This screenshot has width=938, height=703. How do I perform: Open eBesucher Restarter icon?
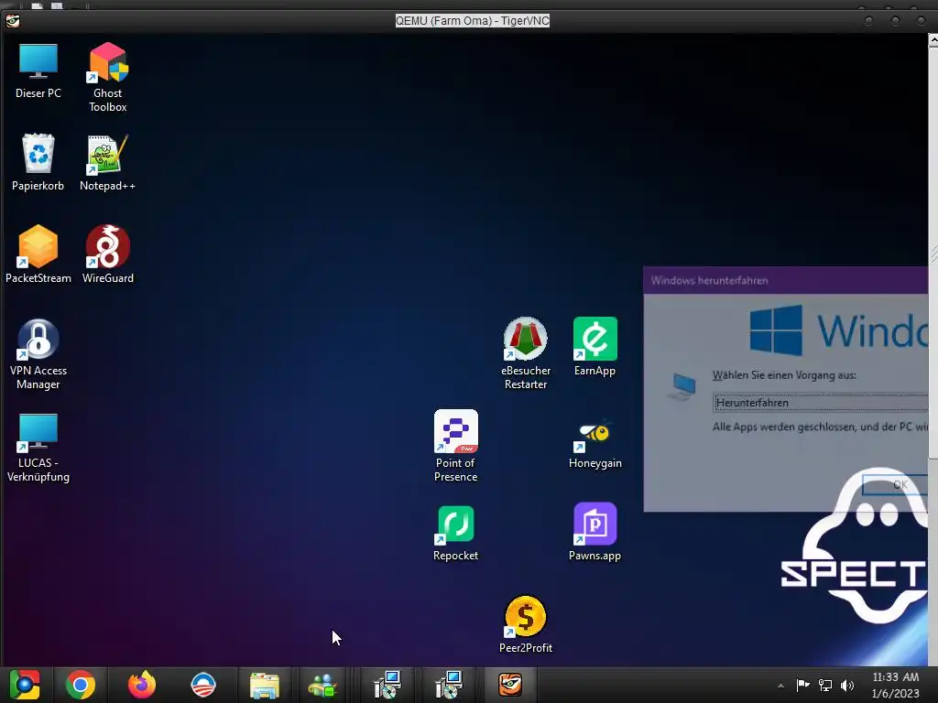point(525,354)
